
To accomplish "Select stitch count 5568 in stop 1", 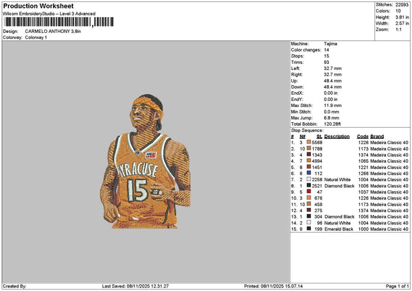I will (317, 143).
